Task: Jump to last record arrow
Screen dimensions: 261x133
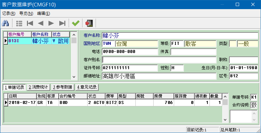Action: pos(62,23)
